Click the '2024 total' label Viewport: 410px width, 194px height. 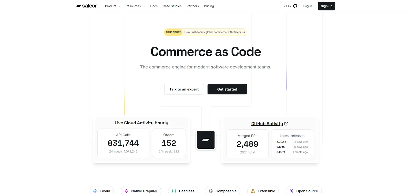point(248,152)
